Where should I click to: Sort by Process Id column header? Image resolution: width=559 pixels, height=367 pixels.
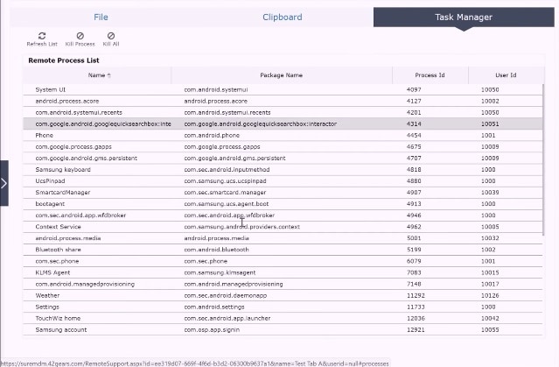pos(430,75)
